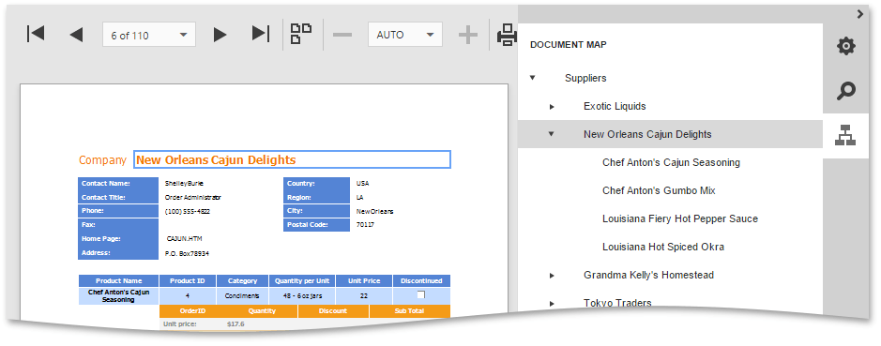The image size is (881, 346).
Task: Click the Unit Price column header
Action: click(364, 281)
